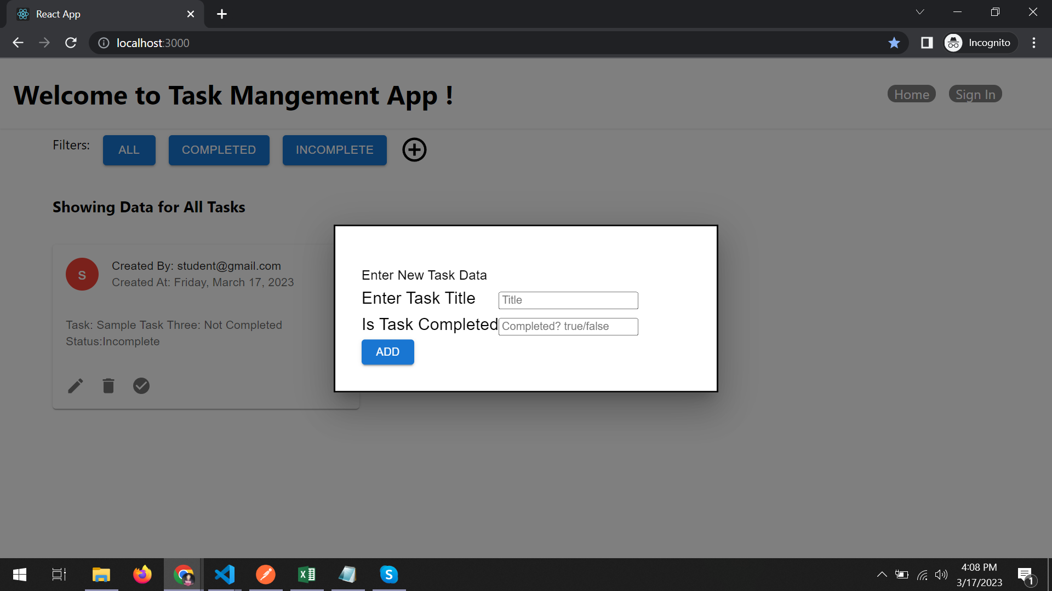Adjust system volume from the tray

[x=942, y=575]
